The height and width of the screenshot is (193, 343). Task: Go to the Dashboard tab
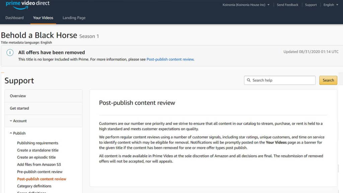(x=14, y=18)
